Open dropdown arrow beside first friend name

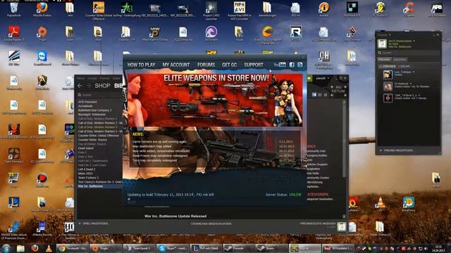coord(414,72)
